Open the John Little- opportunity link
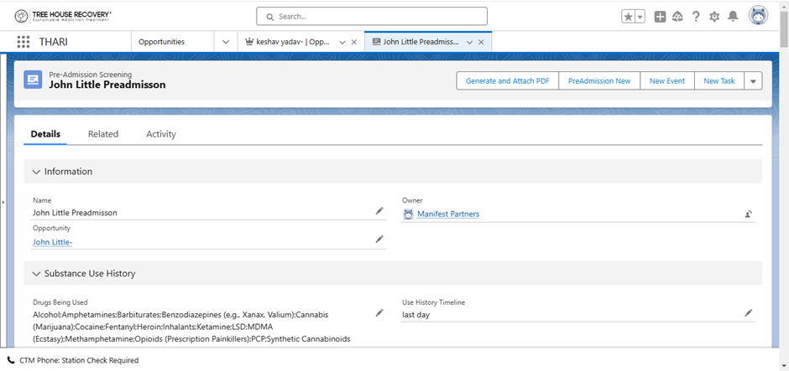789x371 pixels. coord(52,242)
